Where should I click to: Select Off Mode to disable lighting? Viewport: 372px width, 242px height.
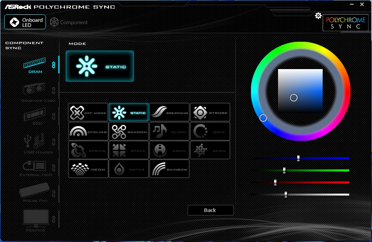click(x=88, y=112)
